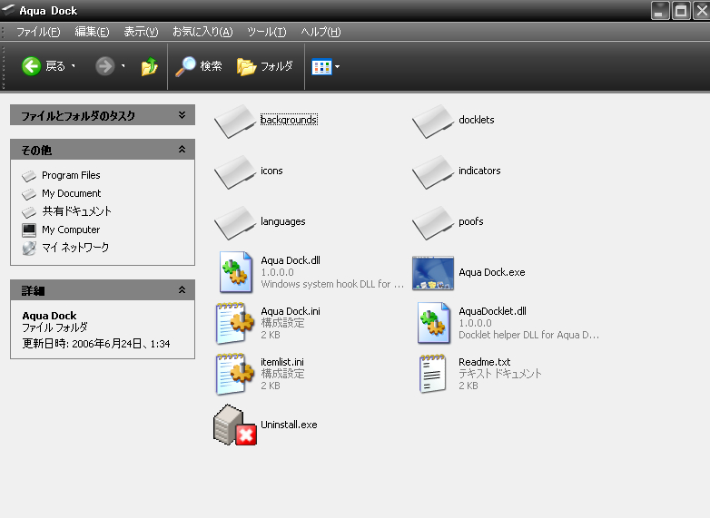Click the languages folder name

pyautogui.click(x=283, y=221)
